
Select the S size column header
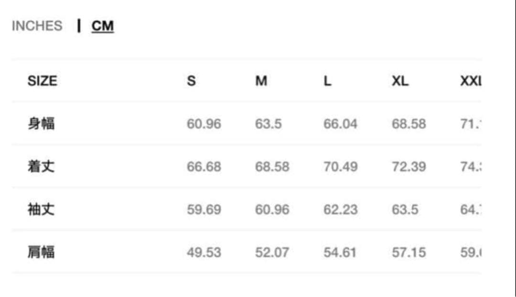[191, 81]
